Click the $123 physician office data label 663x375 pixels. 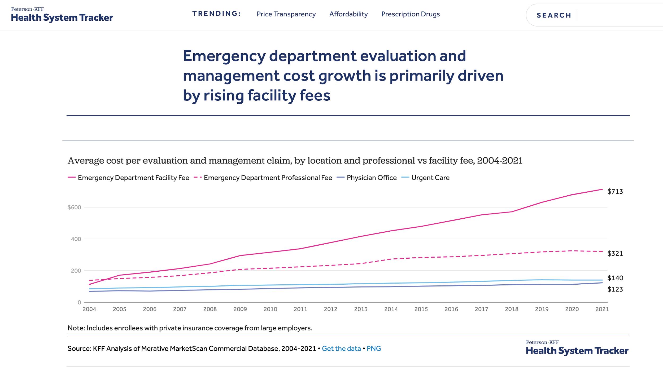(x=615, y=289)
